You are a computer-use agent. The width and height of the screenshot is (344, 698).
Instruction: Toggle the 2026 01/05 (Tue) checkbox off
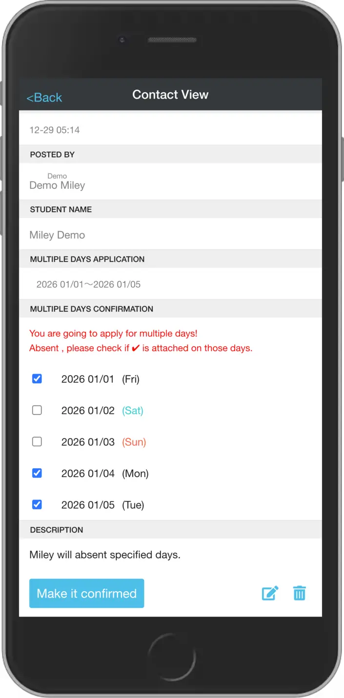(x=37, y=504)
